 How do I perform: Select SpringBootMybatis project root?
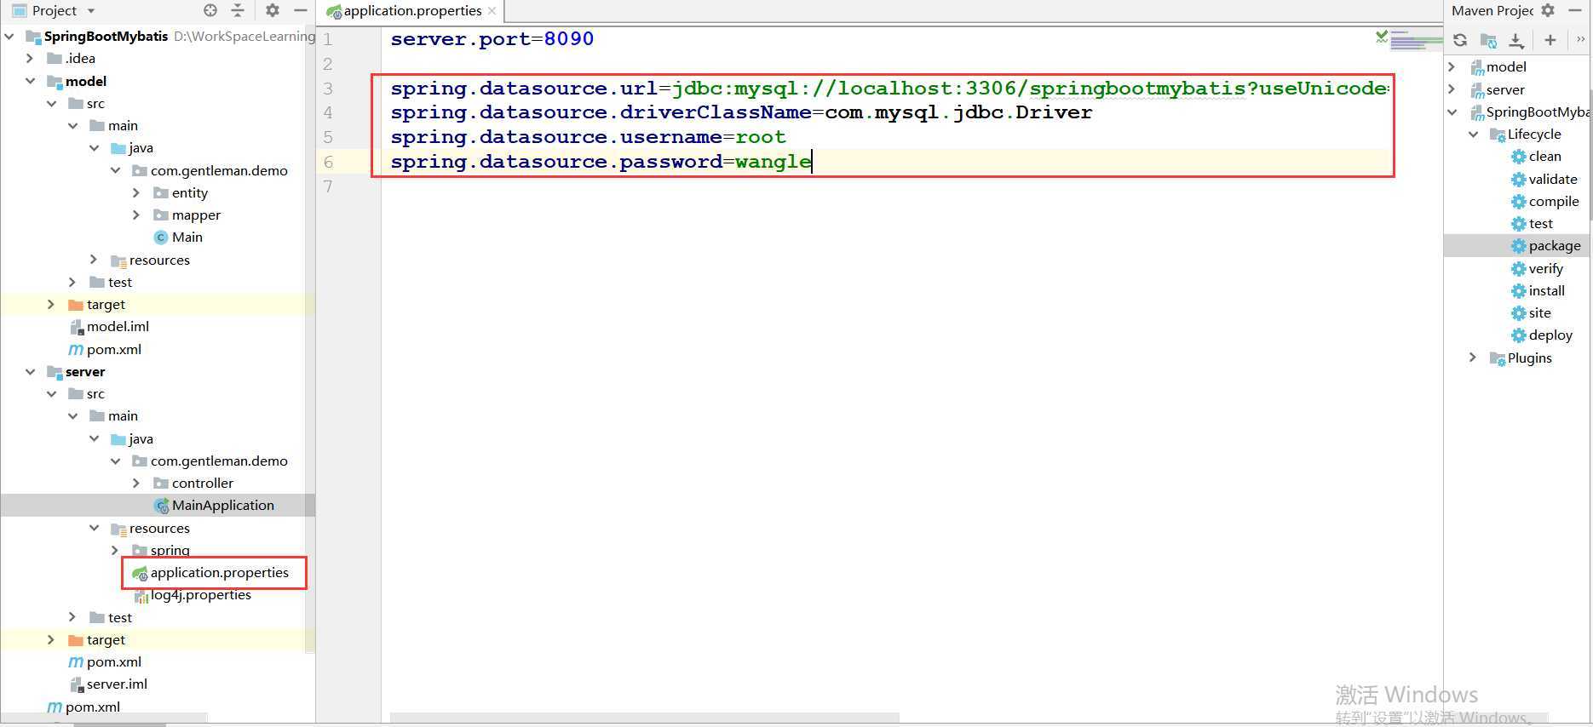pos(106,36)
